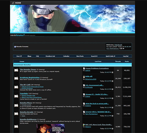Open The Konoha Times forum
Image resolution: width=147 pixels, height=133 pixels.
pos(28,70)
